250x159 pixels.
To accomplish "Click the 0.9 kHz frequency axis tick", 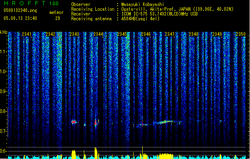I will [x=4, y=91].
